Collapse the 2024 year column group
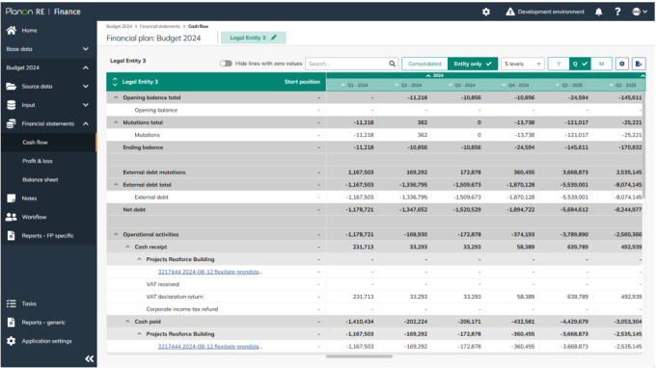The width and height of the screenshot is (656, 368). pos(428,75)
